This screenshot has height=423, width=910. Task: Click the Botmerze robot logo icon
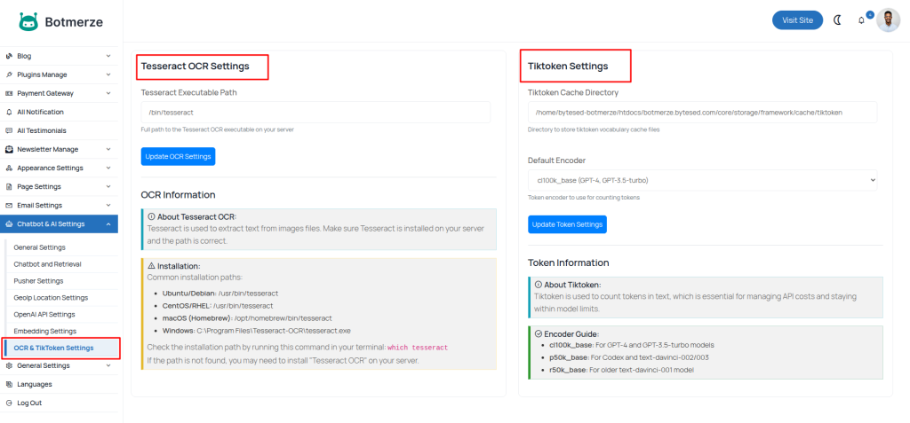(x=28, y=22)
